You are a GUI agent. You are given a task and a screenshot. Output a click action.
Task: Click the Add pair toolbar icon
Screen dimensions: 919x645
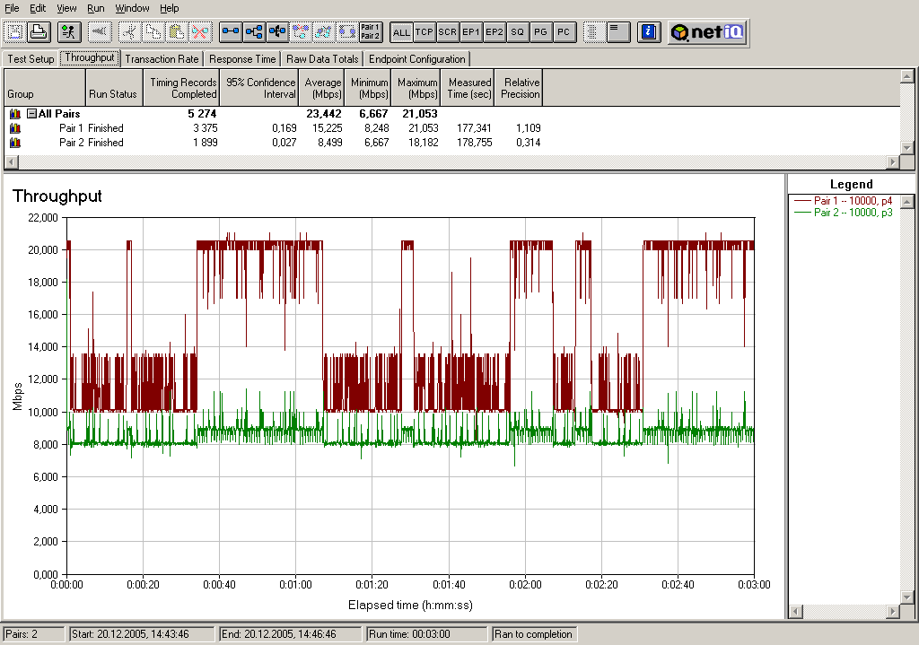coord(232,32)
